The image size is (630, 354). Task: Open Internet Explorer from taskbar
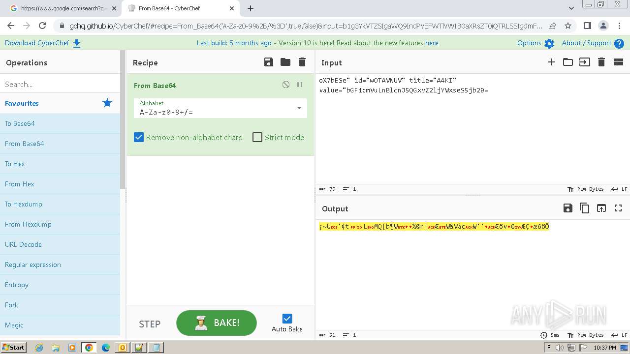point(39,347)
